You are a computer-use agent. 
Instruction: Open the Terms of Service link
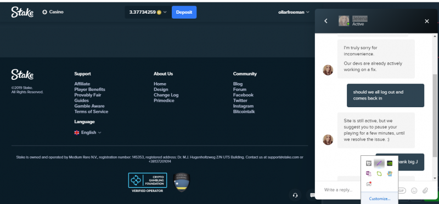click(x=91, y=112)
